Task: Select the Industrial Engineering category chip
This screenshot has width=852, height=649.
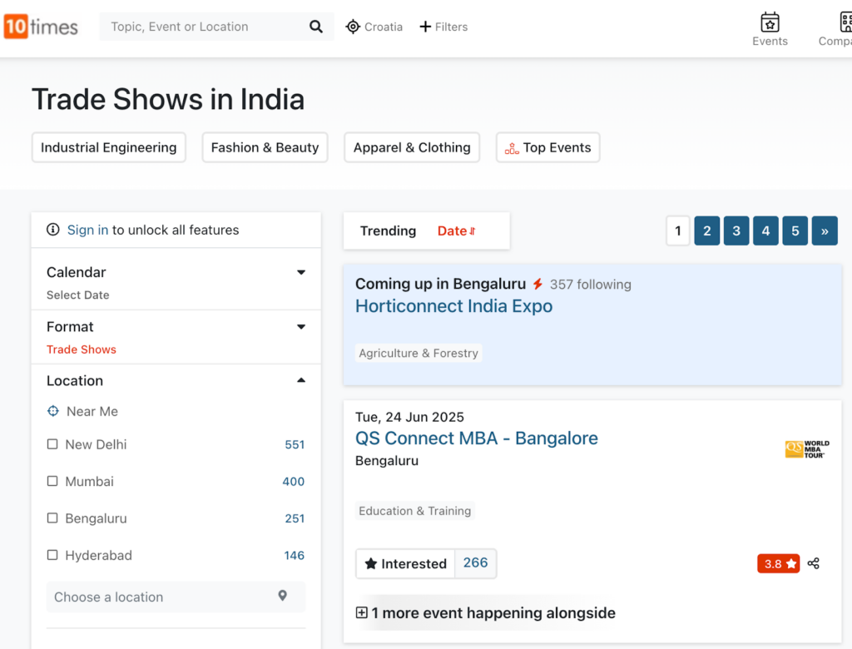Action: coord(109,147)
